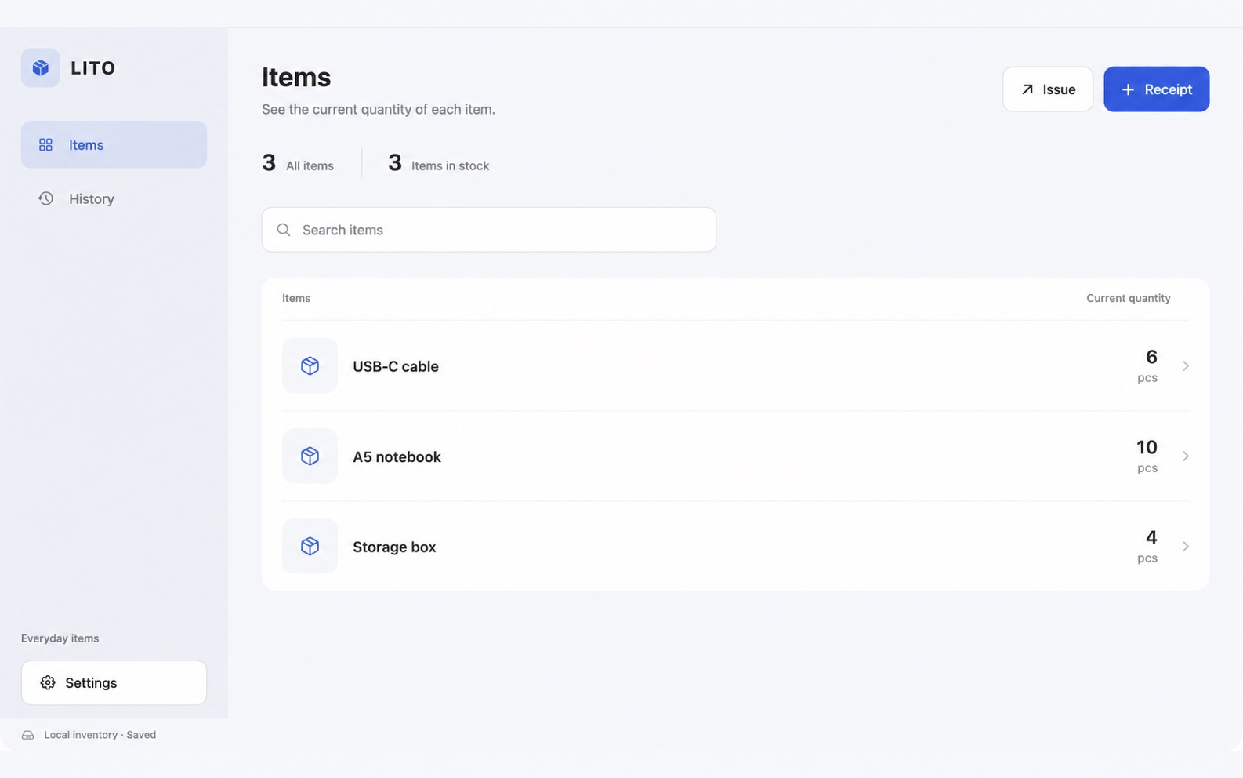Click the USB-C cable box icon
1243x778 pixels.
[310, 365]
